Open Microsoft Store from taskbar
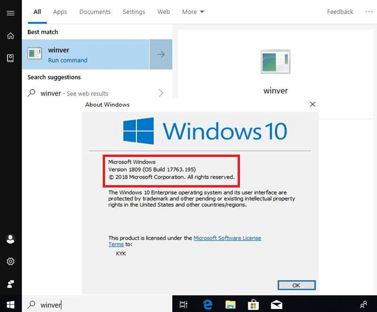 point(253,304)
